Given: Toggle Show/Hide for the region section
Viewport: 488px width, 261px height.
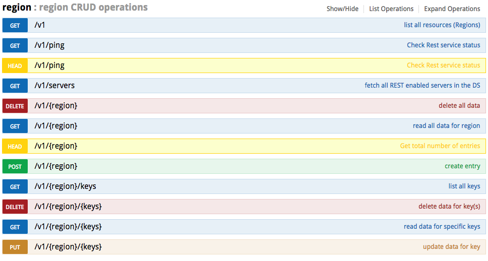Looking at the screenshot, I should (x=342, y=9).
